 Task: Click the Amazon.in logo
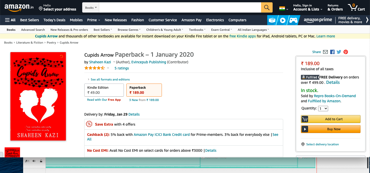pos(19,7)
